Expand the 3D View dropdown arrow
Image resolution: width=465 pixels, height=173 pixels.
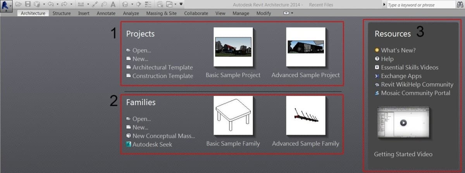(132, 4)
